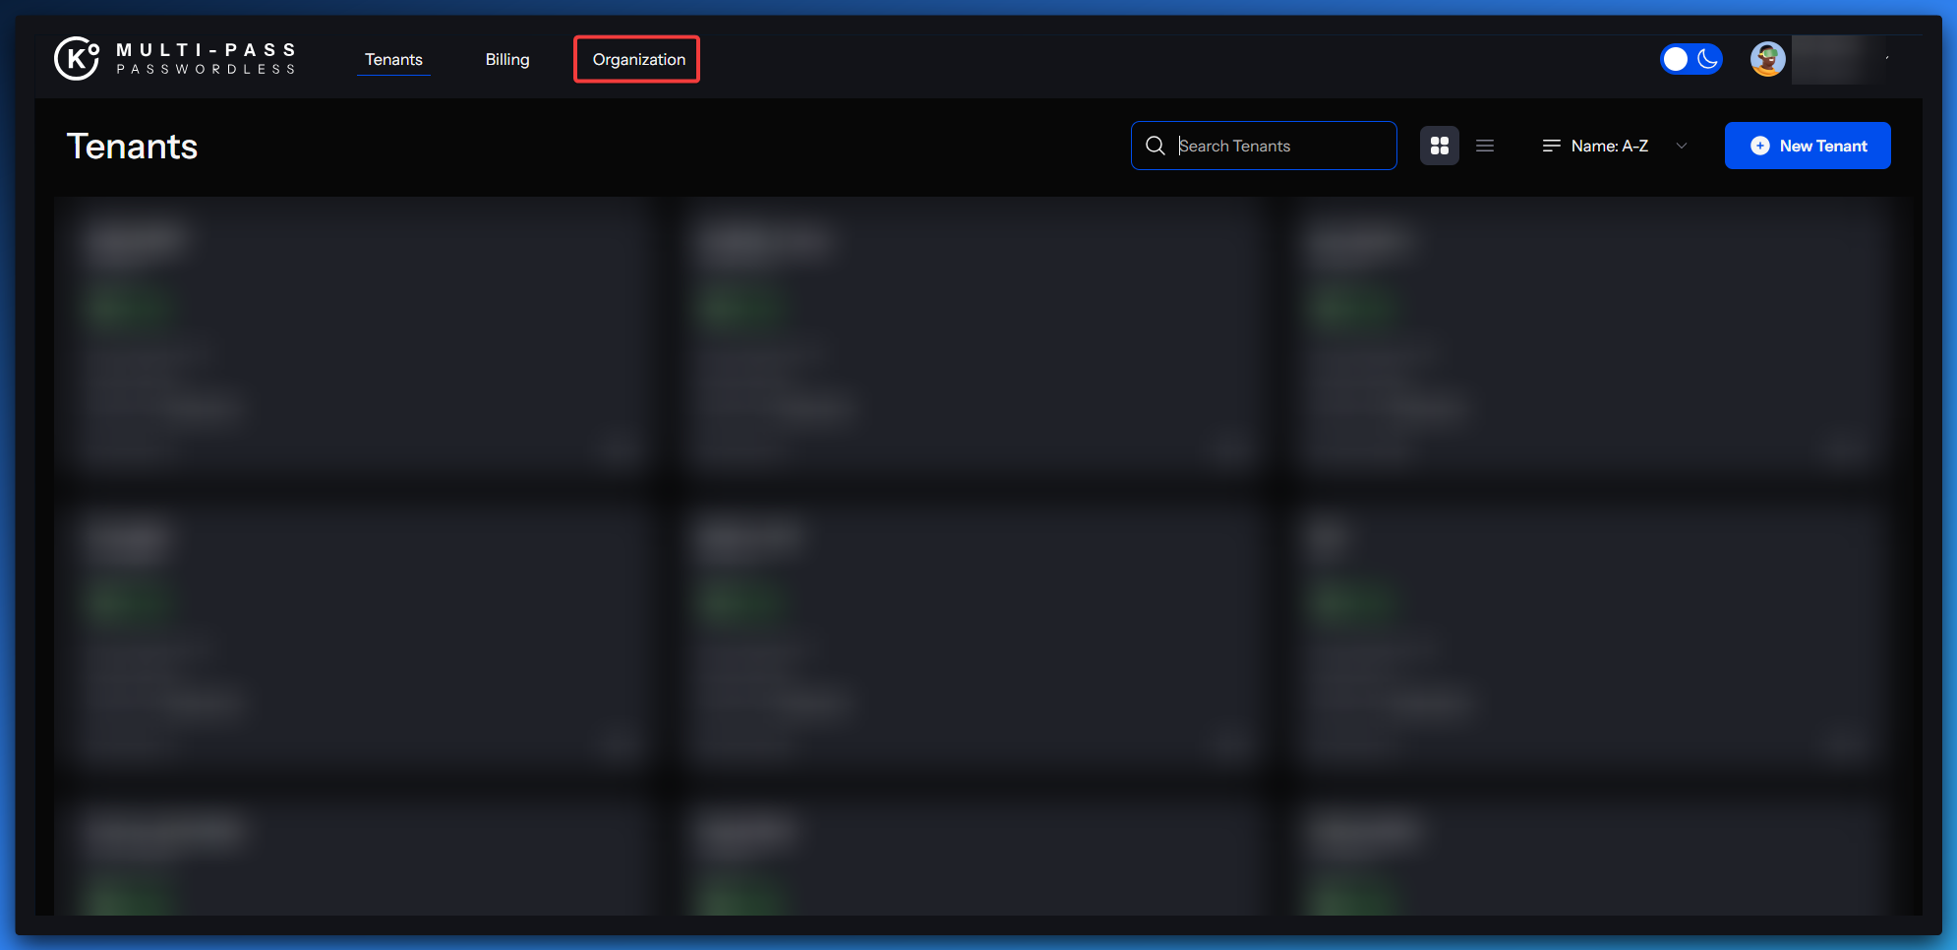1957x950 pixels.
Task: Click the Multi-Pass circular K logo
Action: [x=77, y=58]
